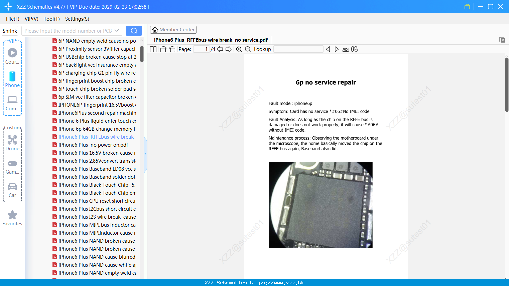Rotate page counterclockwise
This screenshot has width=509, height=286.
point(163,49)
